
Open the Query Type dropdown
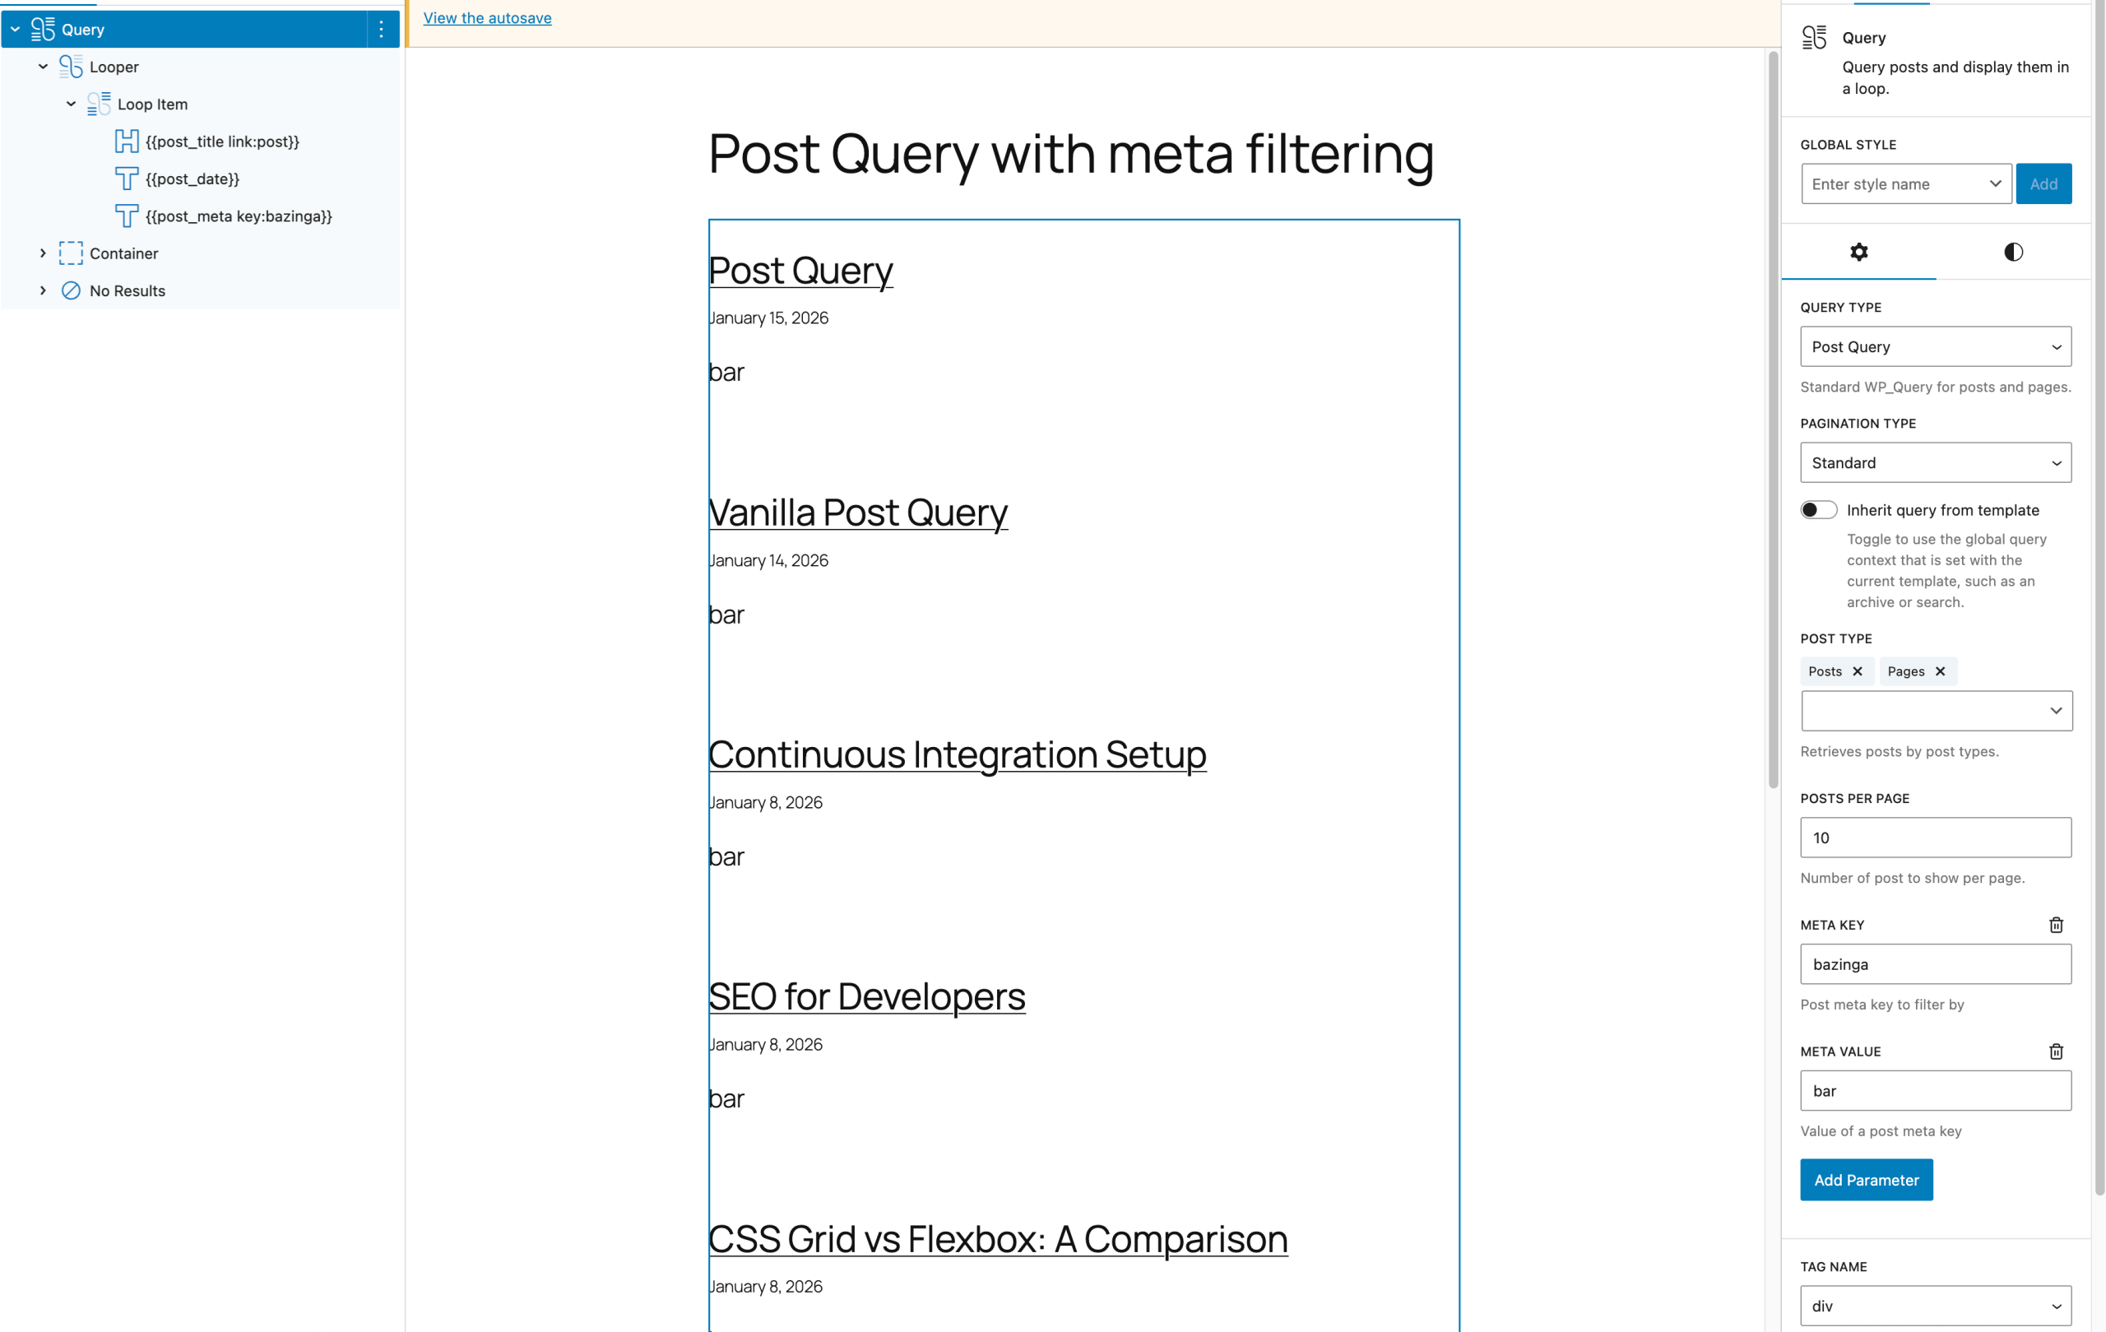1935,346
